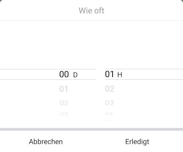Click the selected hours row right of H

[152, 74]
